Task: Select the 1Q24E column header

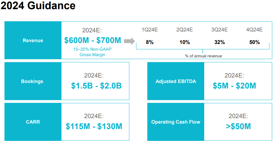Action: pyautogui.click(x=149, y=30)
